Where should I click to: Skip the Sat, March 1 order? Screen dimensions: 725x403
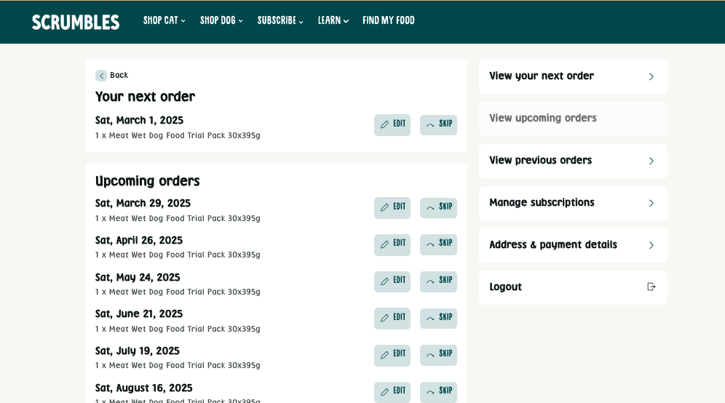tap(438, 124)
